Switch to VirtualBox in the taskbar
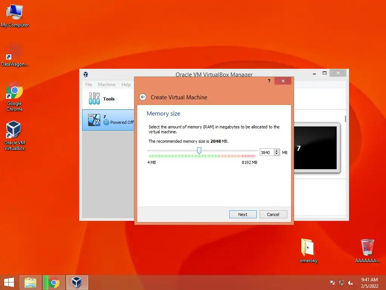Image resolution: width=386 pixels, height=290 pixels. [x=77, y=282]
